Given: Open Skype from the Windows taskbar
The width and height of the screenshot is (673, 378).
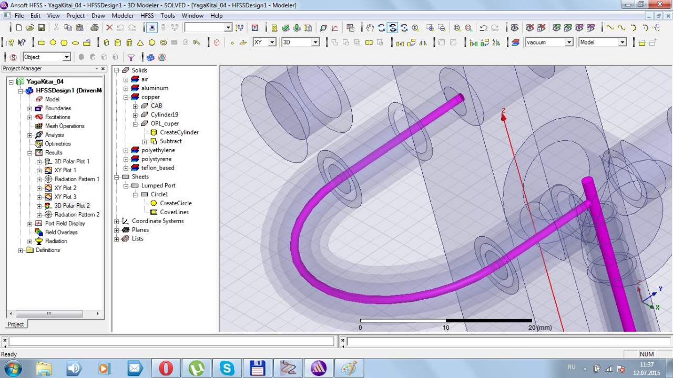Looking at the screenshot, I should (227, 368).
